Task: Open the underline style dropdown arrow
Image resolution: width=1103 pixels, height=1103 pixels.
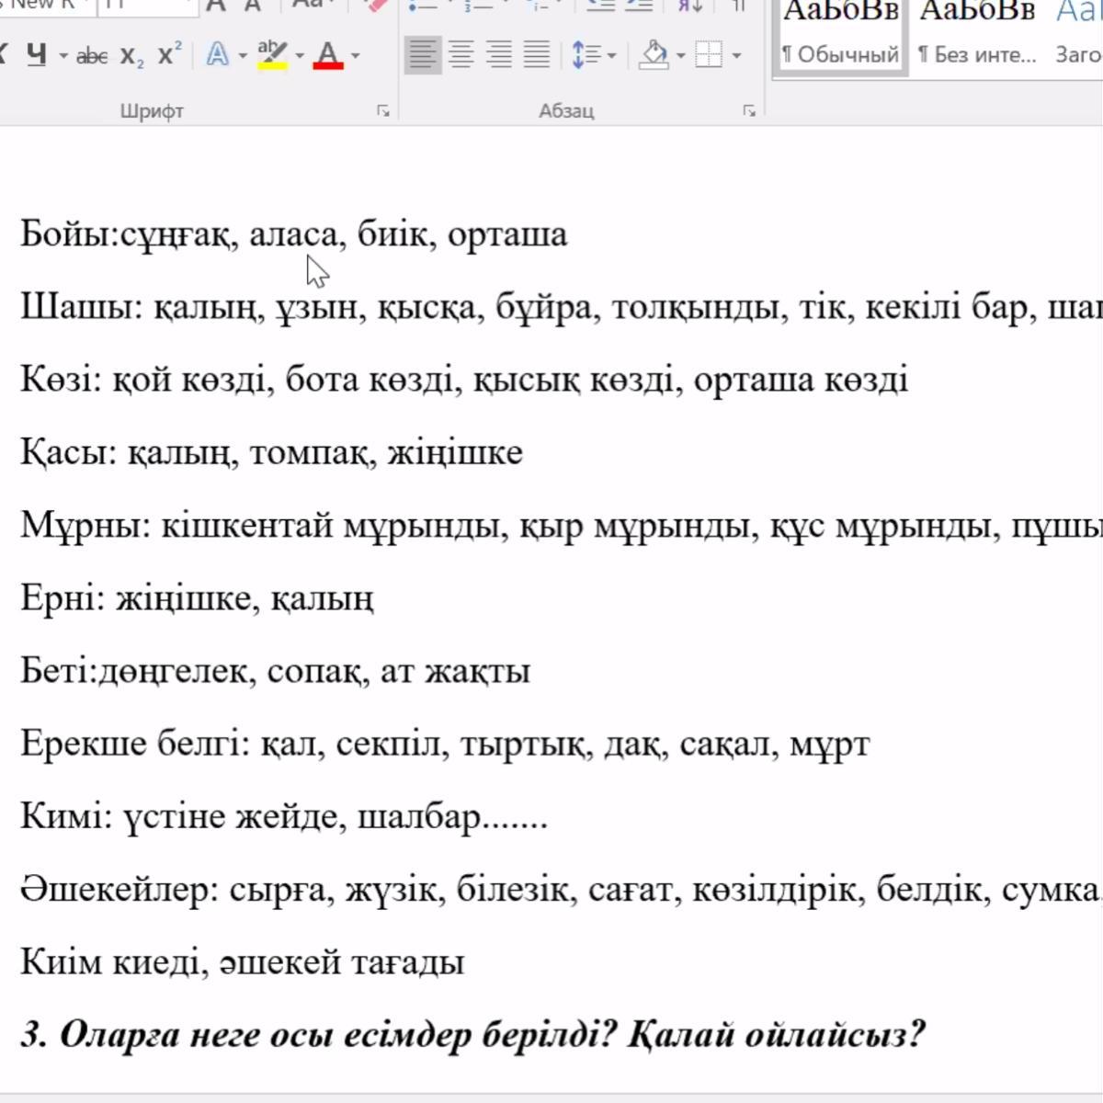Action: pyautogui.click(x=63, y=56)
